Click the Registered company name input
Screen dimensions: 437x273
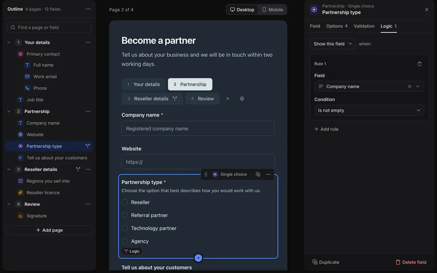pyautogui.click(x=198, y=128)
